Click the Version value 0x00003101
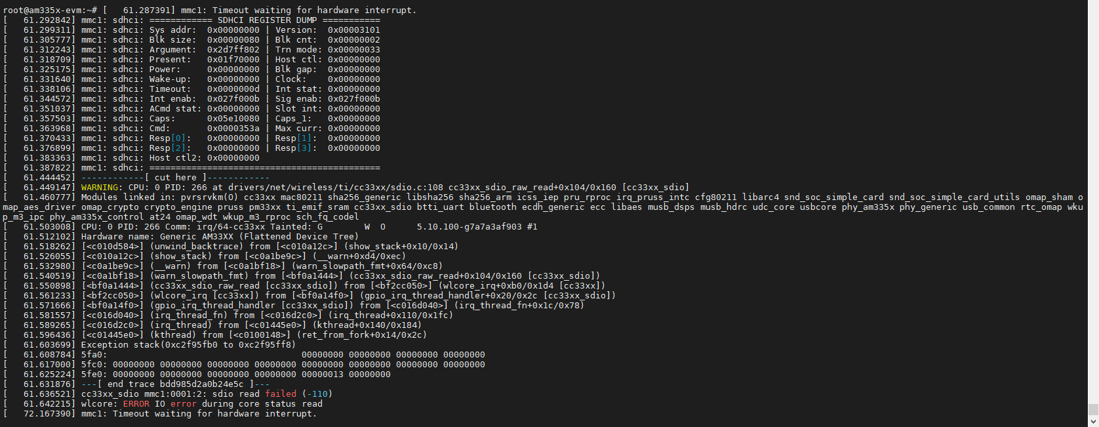The width and height of the screenshot is (1099, 427). click(353, 30)
